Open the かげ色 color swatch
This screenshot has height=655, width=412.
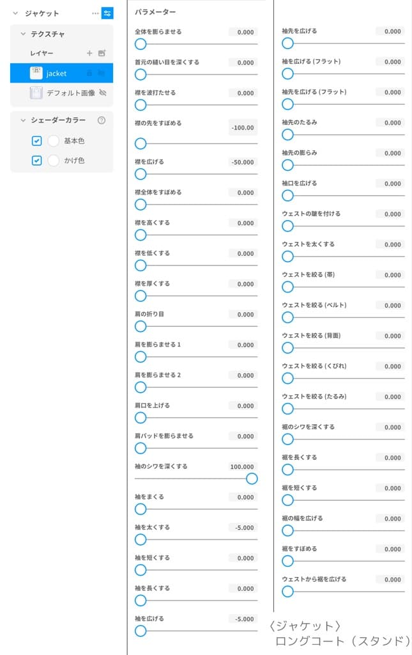click(x=54, y=161)
